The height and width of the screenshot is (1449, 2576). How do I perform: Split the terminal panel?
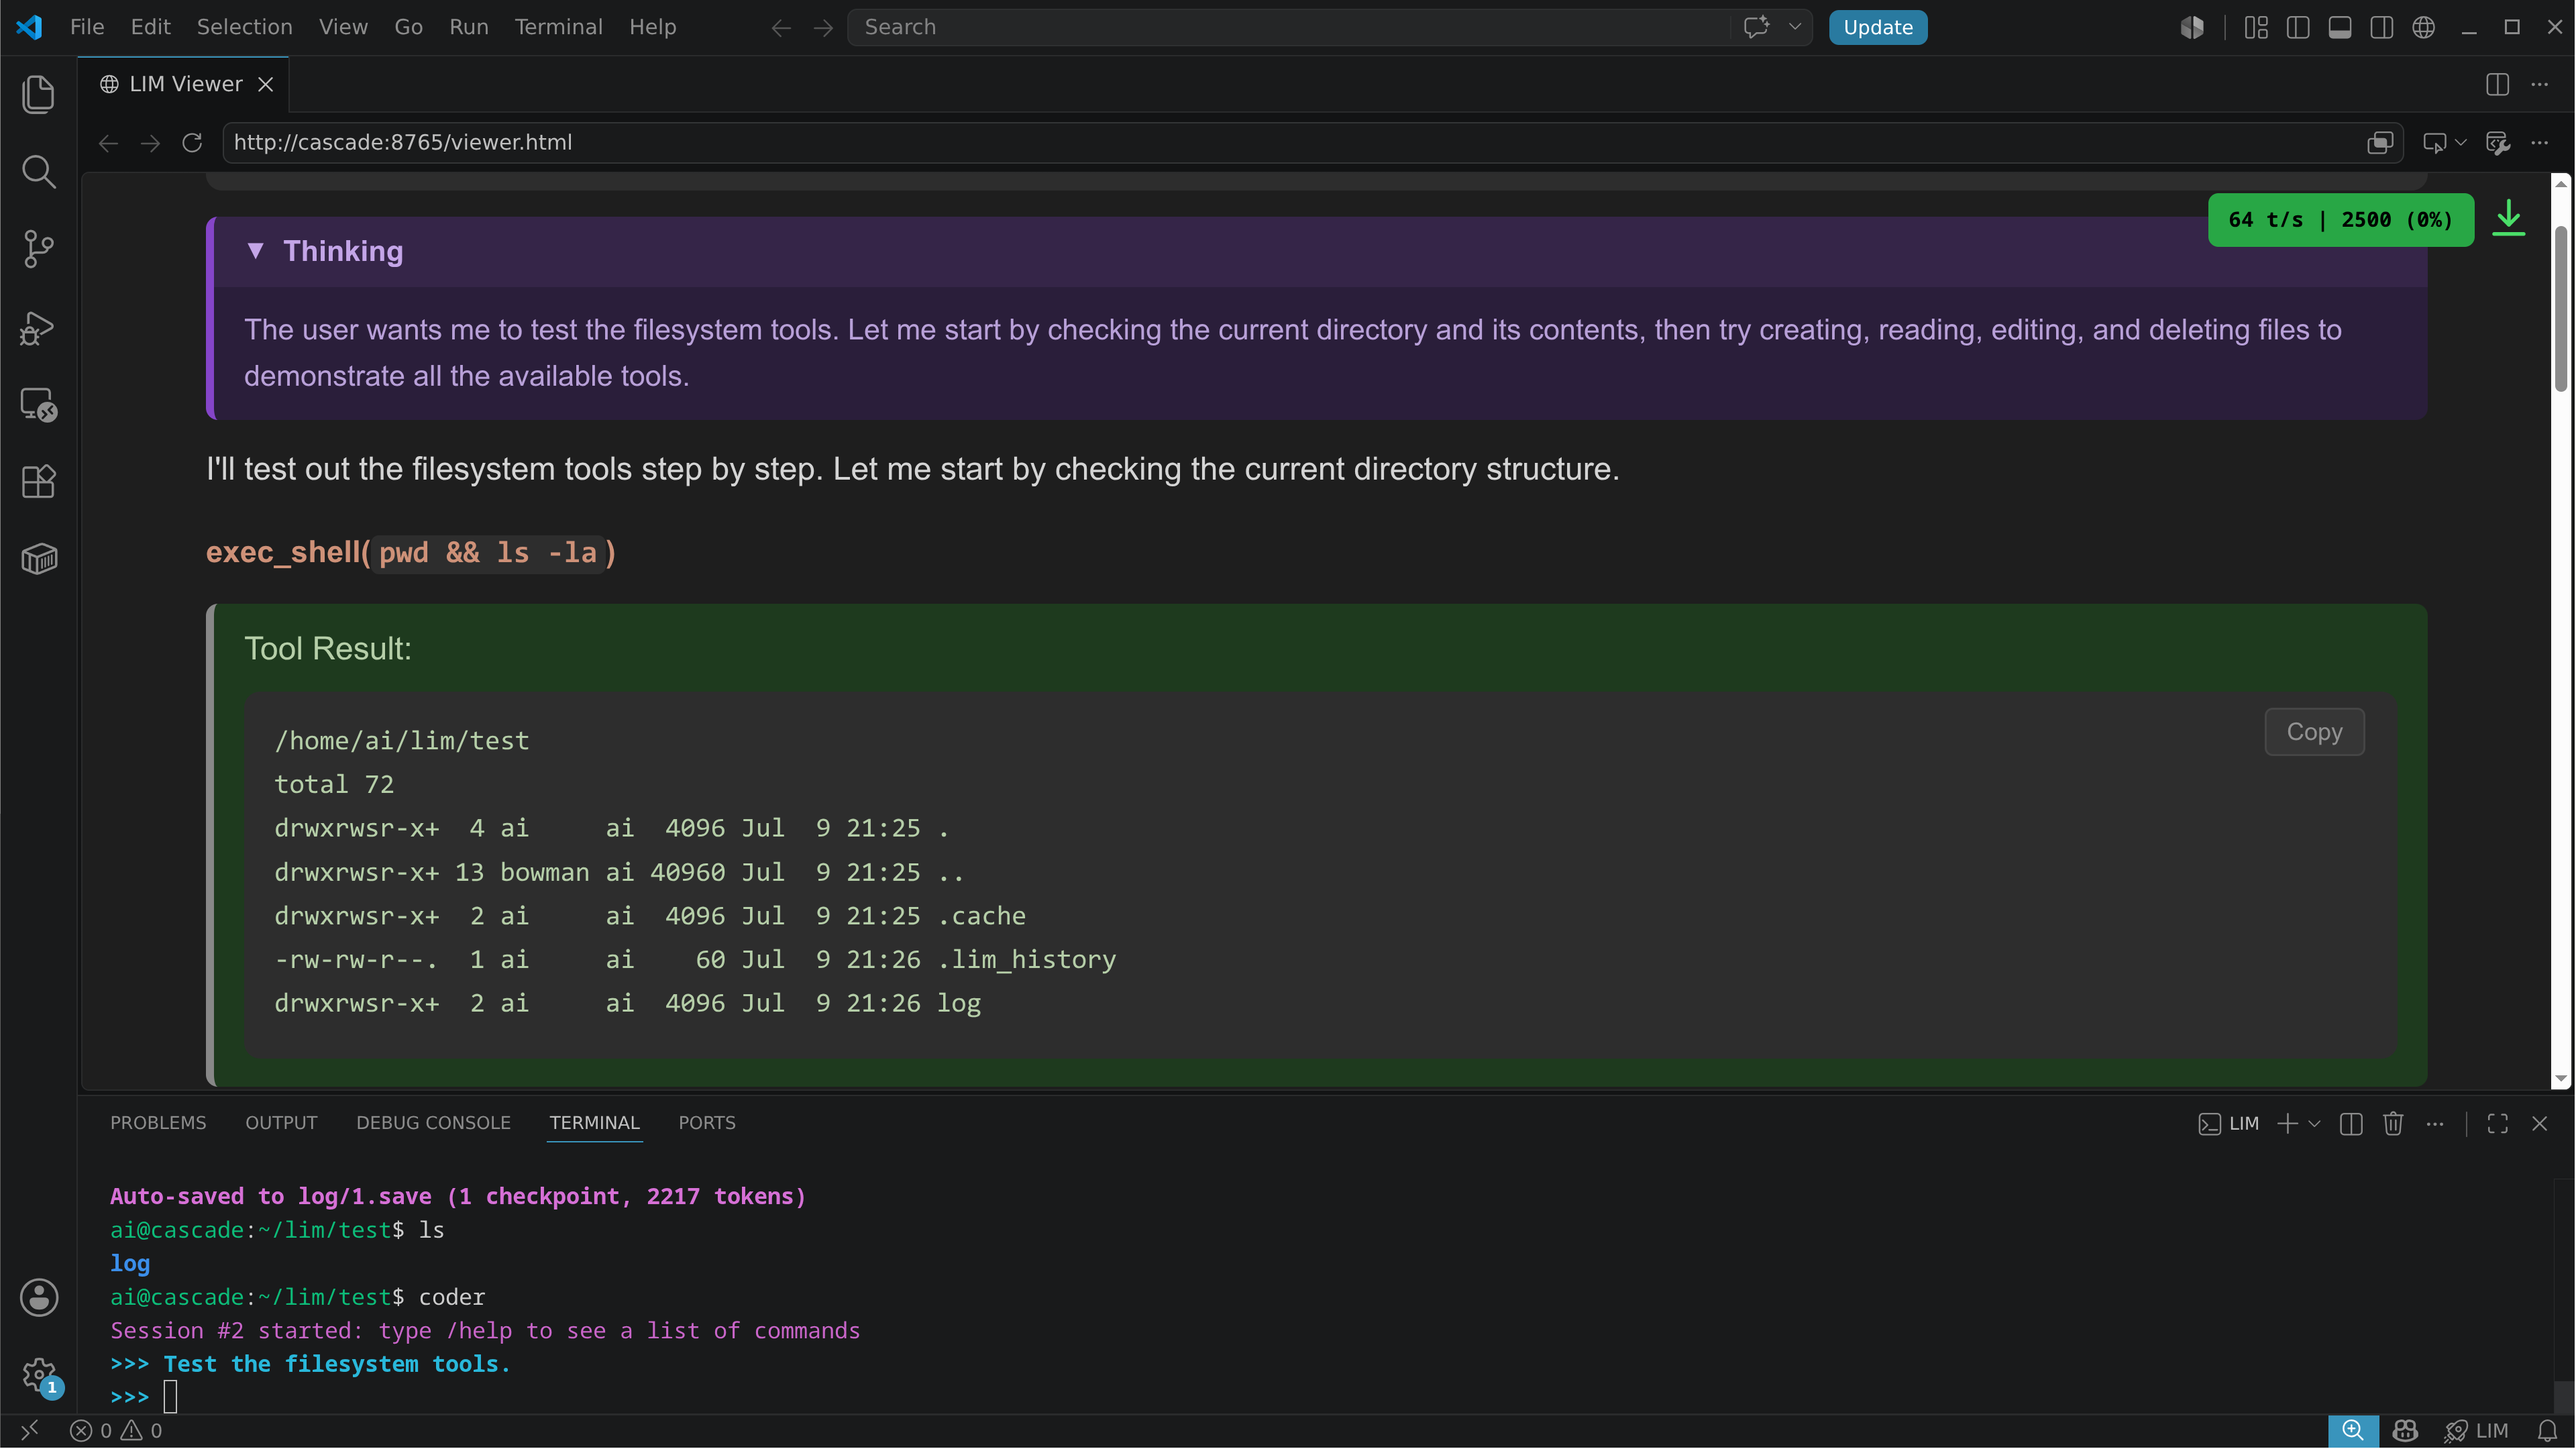(2351, 1123)
